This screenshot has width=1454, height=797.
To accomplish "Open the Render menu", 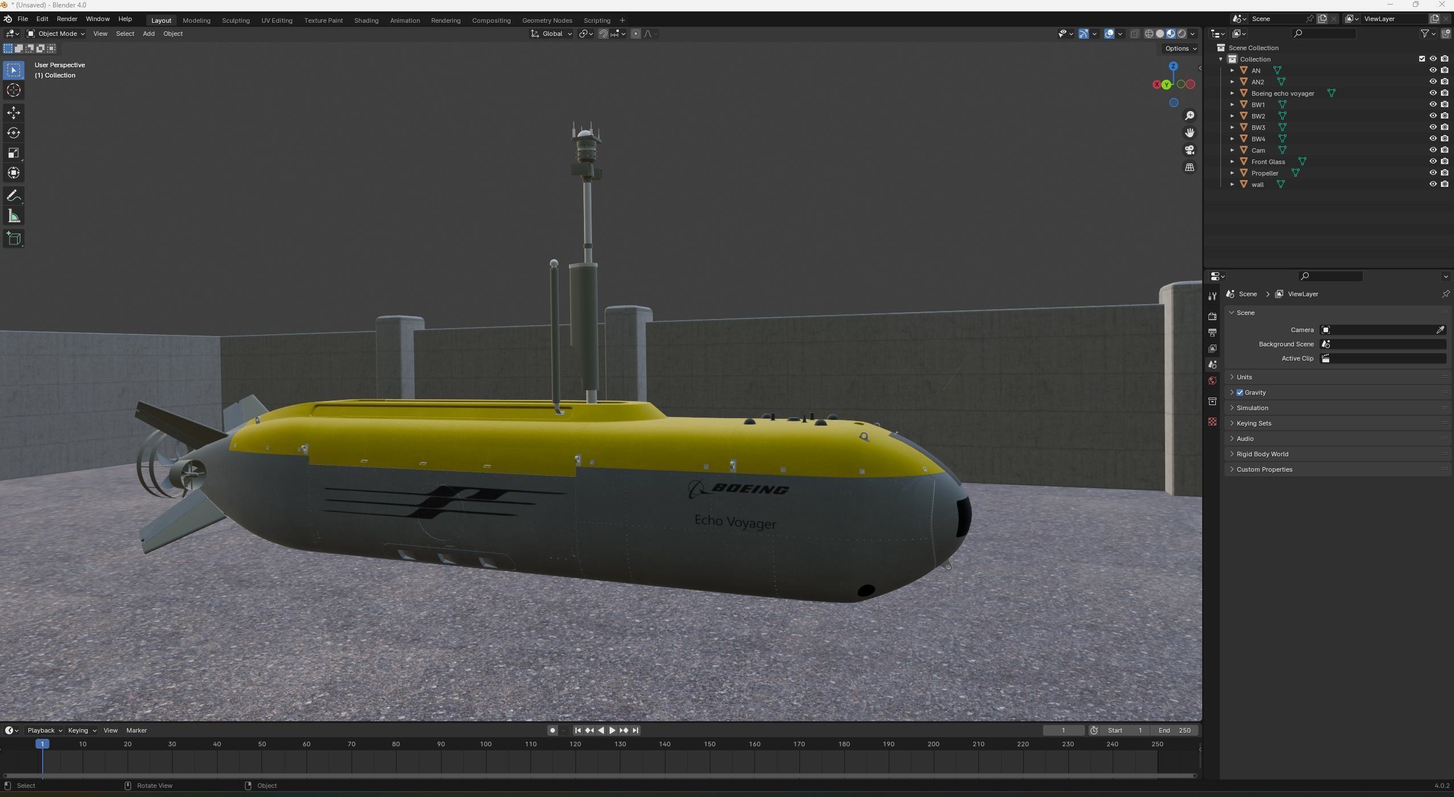I will 67,19.
